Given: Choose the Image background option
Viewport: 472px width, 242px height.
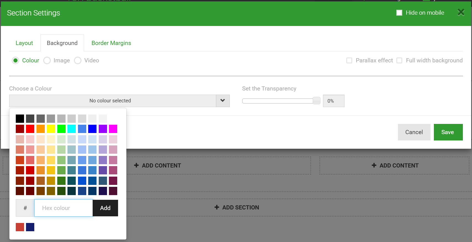Looking at the screenshot, I should pos(47,60).
